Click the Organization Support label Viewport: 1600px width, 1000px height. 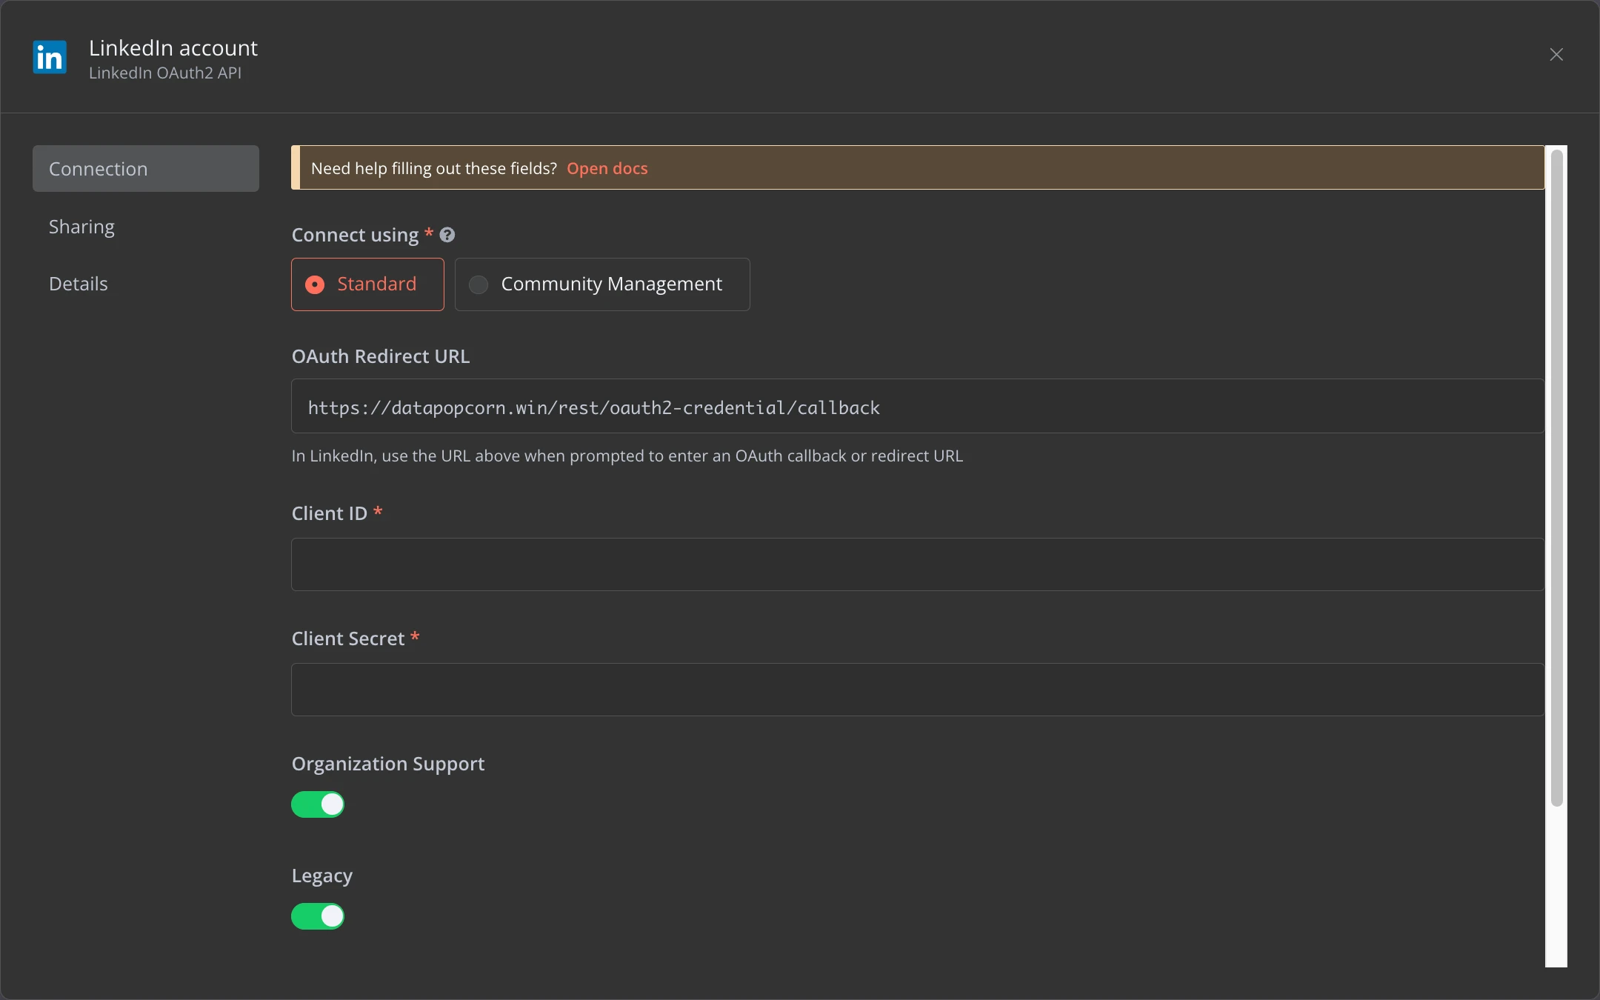coord(388,764)
